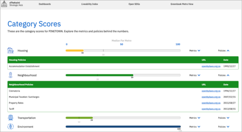242x132 pixels.
Task: Click the Transportation score value 24
Action: coord(92,120)
